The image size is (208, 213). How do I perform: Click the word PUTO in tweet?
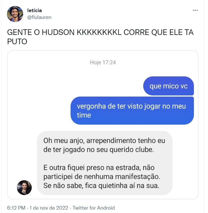point(17,41)
